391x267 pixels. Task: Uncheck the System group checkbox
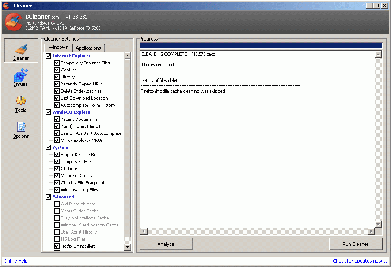point(48,148)
